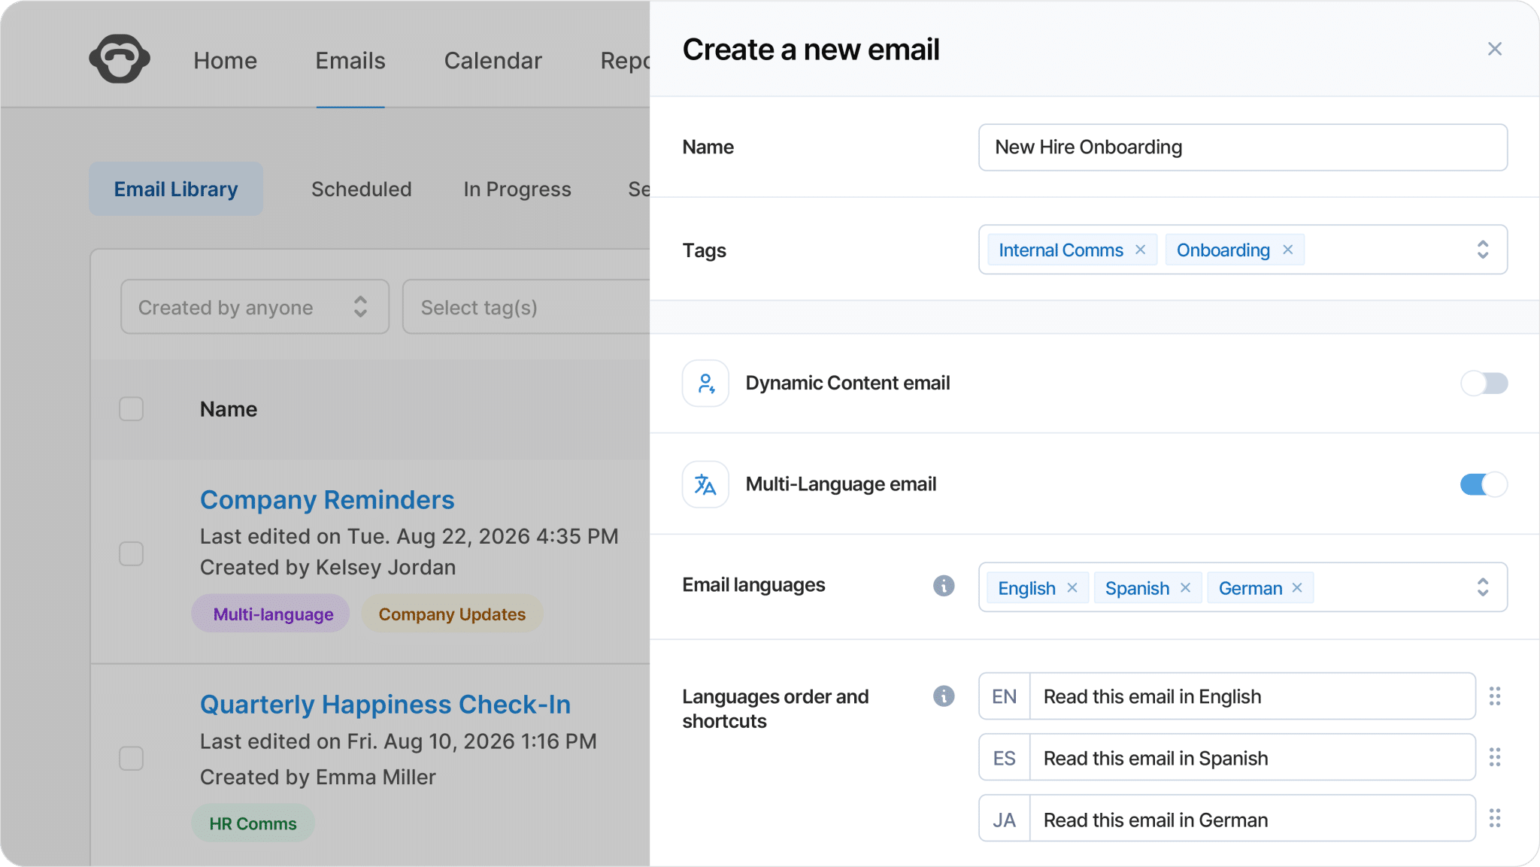Screen dimensions: 1540x867
Task: Edit the English shortcut text field
Action: click(x=1252, y=696)
